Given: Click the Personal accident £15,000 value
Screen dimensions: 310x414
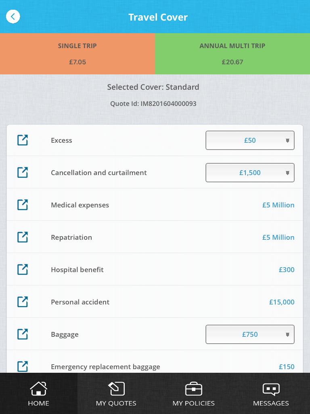Looking at the screenshot, I should (281, 302).
